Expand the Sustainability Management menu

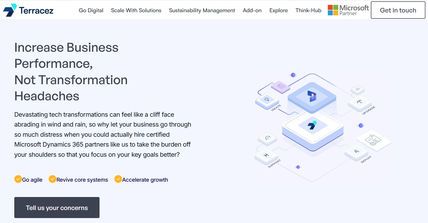click(x=202, y=10)
